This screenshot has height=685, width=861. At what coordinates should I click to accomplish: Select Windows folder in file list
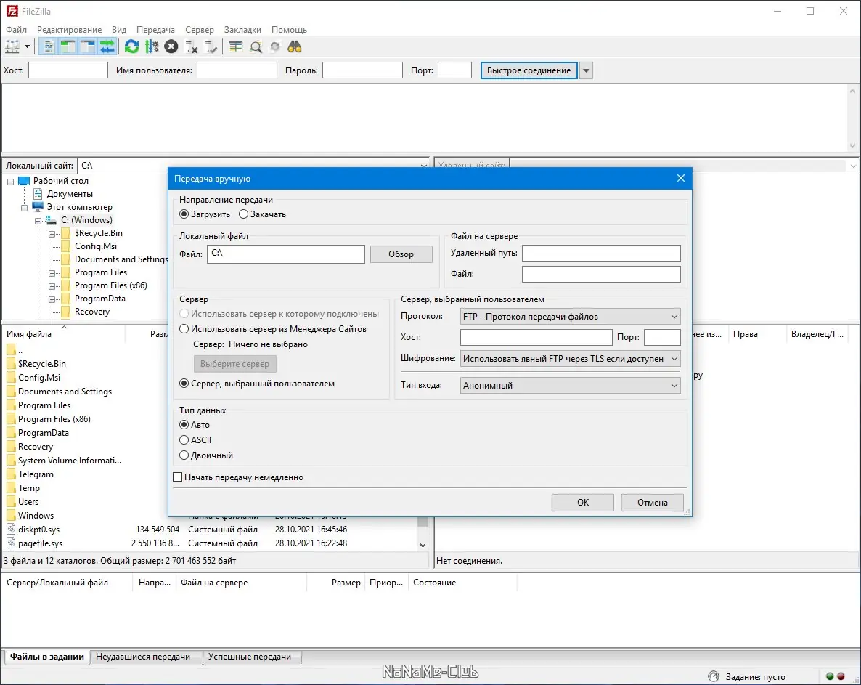[x=36, y=516]
